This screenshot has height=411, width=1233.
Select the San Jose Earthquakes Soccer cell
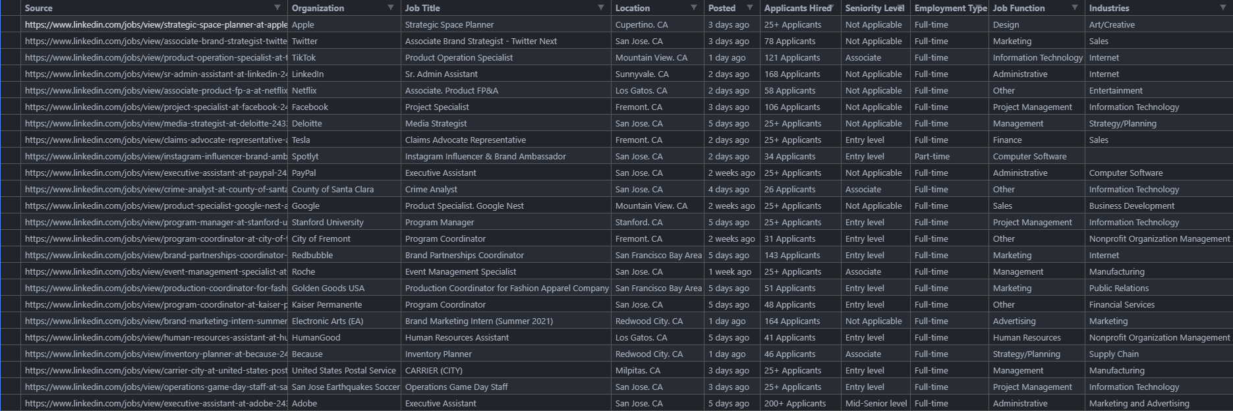point(345,387)
